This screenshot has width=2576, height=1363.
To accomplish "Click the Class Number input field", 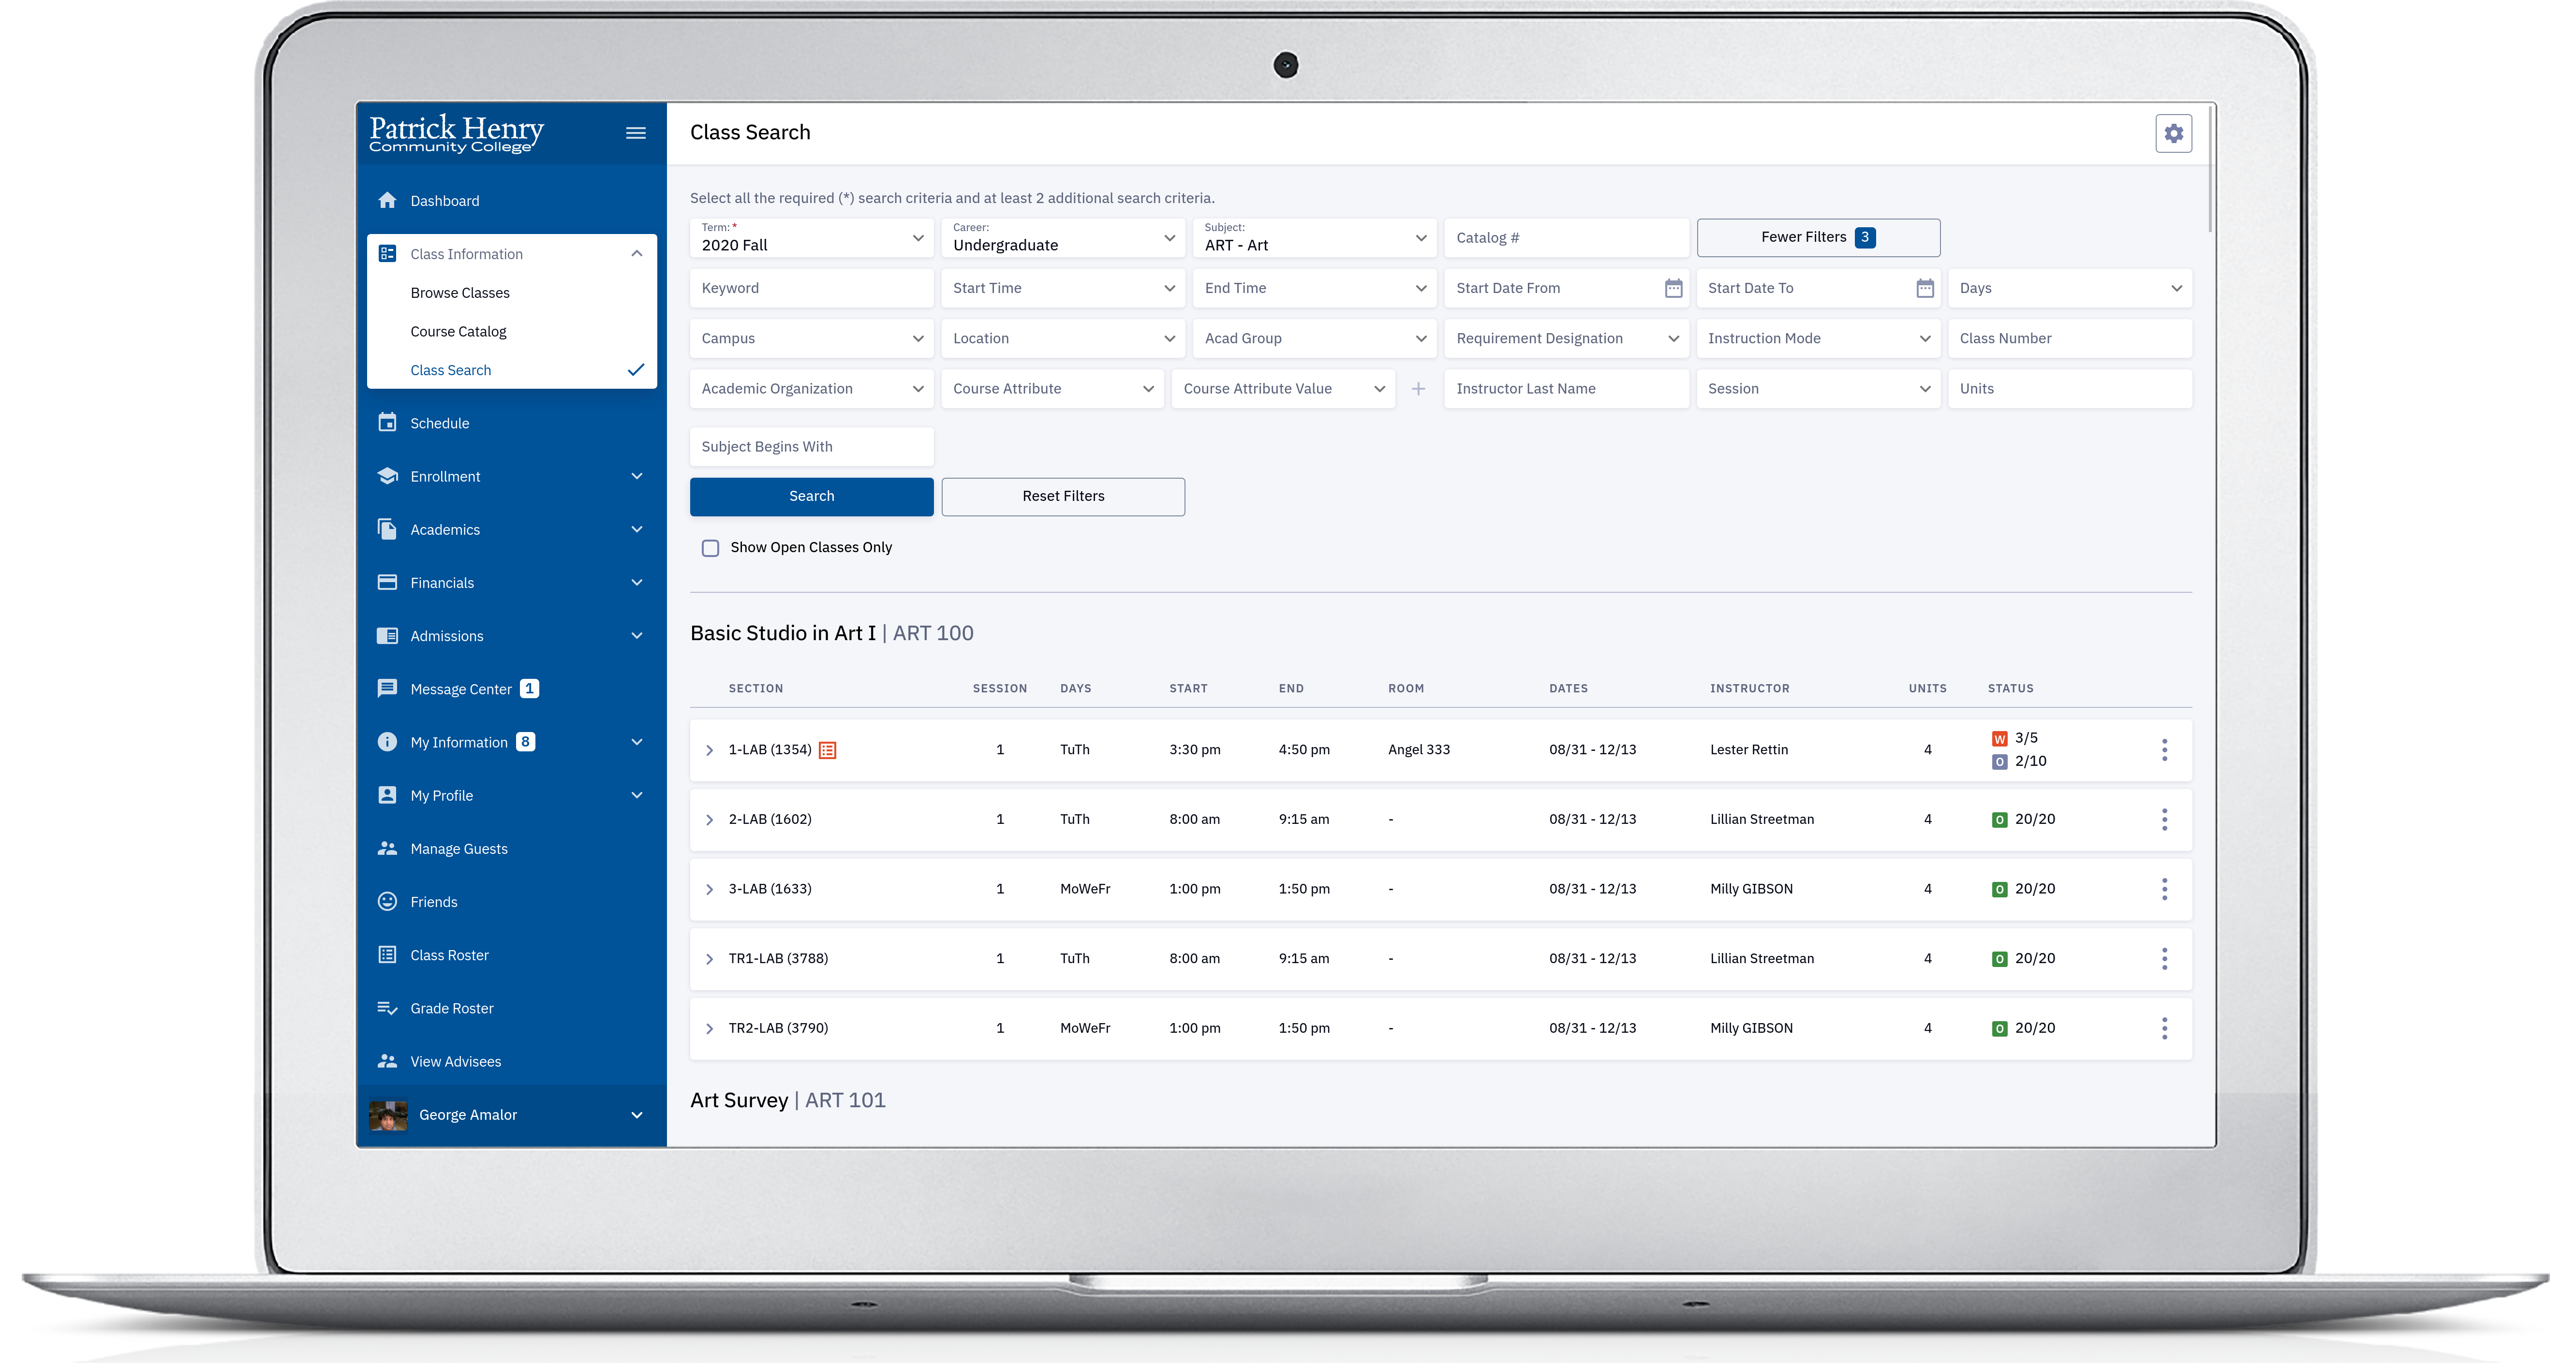I will pyautogui.click(x=2069, y=338).
